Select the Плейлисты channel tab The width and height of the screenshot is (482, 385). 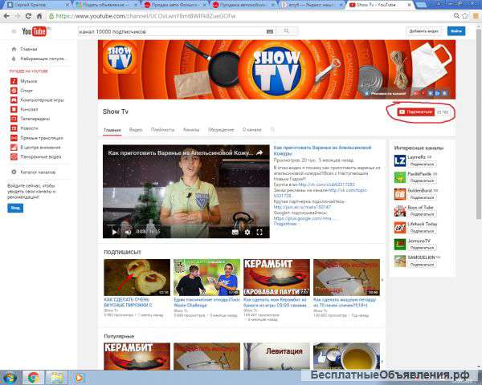162,130
